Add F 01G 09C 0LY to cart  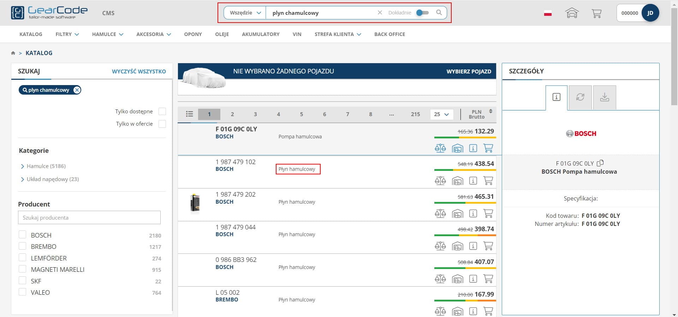pos(488,148)
